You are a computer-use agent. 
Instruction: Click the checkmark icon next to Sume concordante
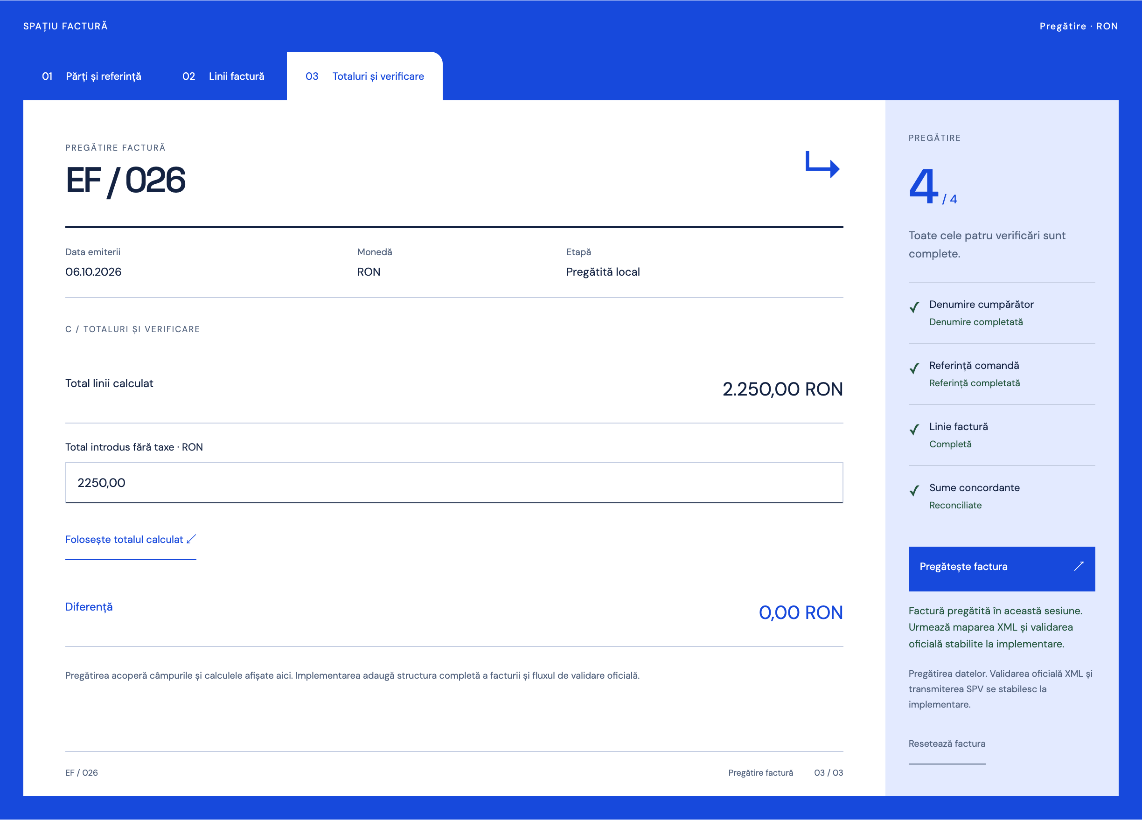click(x=914, y=490)
